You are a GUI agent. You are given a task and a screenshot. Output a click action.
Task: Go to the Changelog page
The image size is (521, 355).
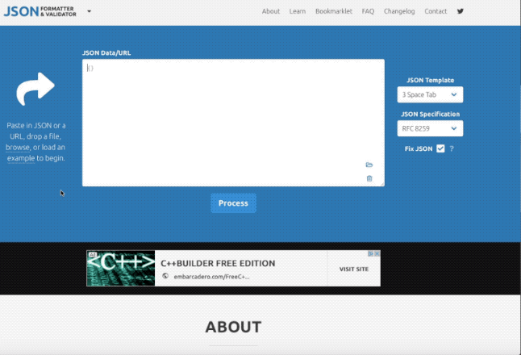pos(399,11)
